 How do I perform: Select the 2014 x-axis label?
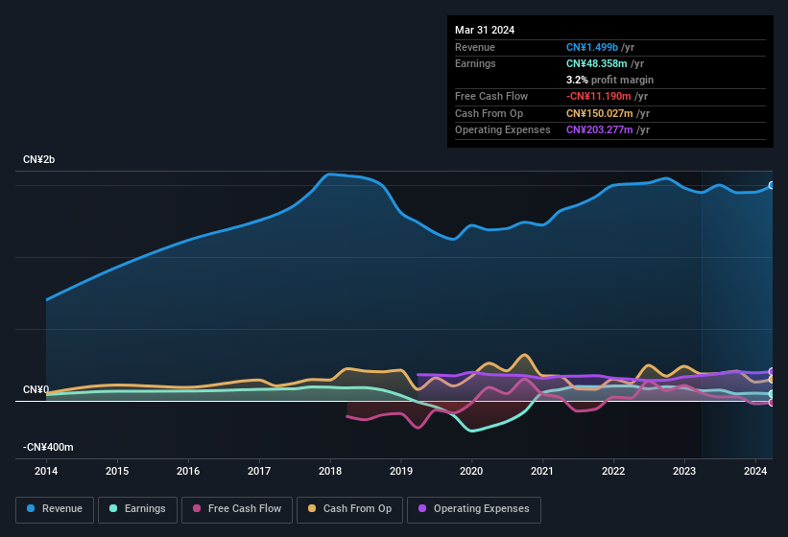(x=46, y=471)
